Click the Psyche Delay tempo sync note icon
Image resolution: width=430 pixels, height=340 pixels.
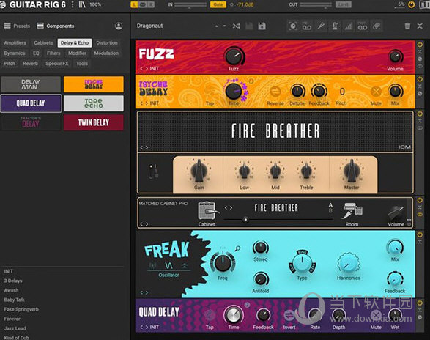(x=251, y=81)
